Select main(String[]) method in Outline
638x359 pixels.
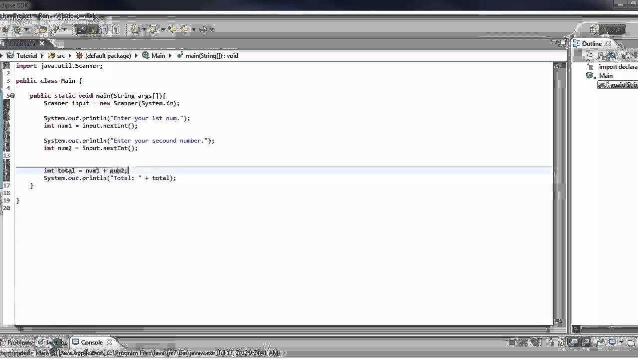pos(618,85)
